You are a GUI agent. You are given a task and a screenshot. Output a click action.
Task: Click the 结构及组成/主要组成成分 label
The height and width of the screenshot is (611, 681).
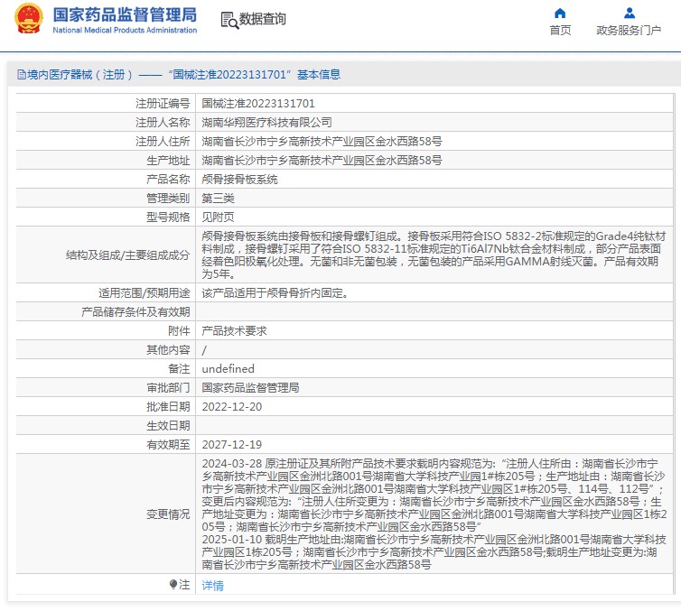tap(127, 255)
